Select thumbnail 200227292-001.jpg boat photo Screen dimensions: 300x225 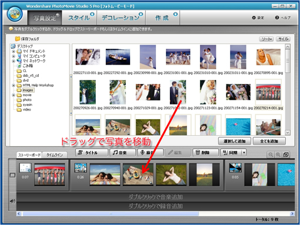pos(118,57)
